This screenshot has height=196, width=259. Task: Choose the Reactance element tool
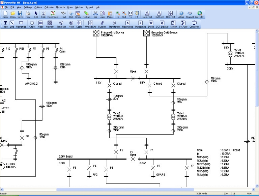(127, 24)
